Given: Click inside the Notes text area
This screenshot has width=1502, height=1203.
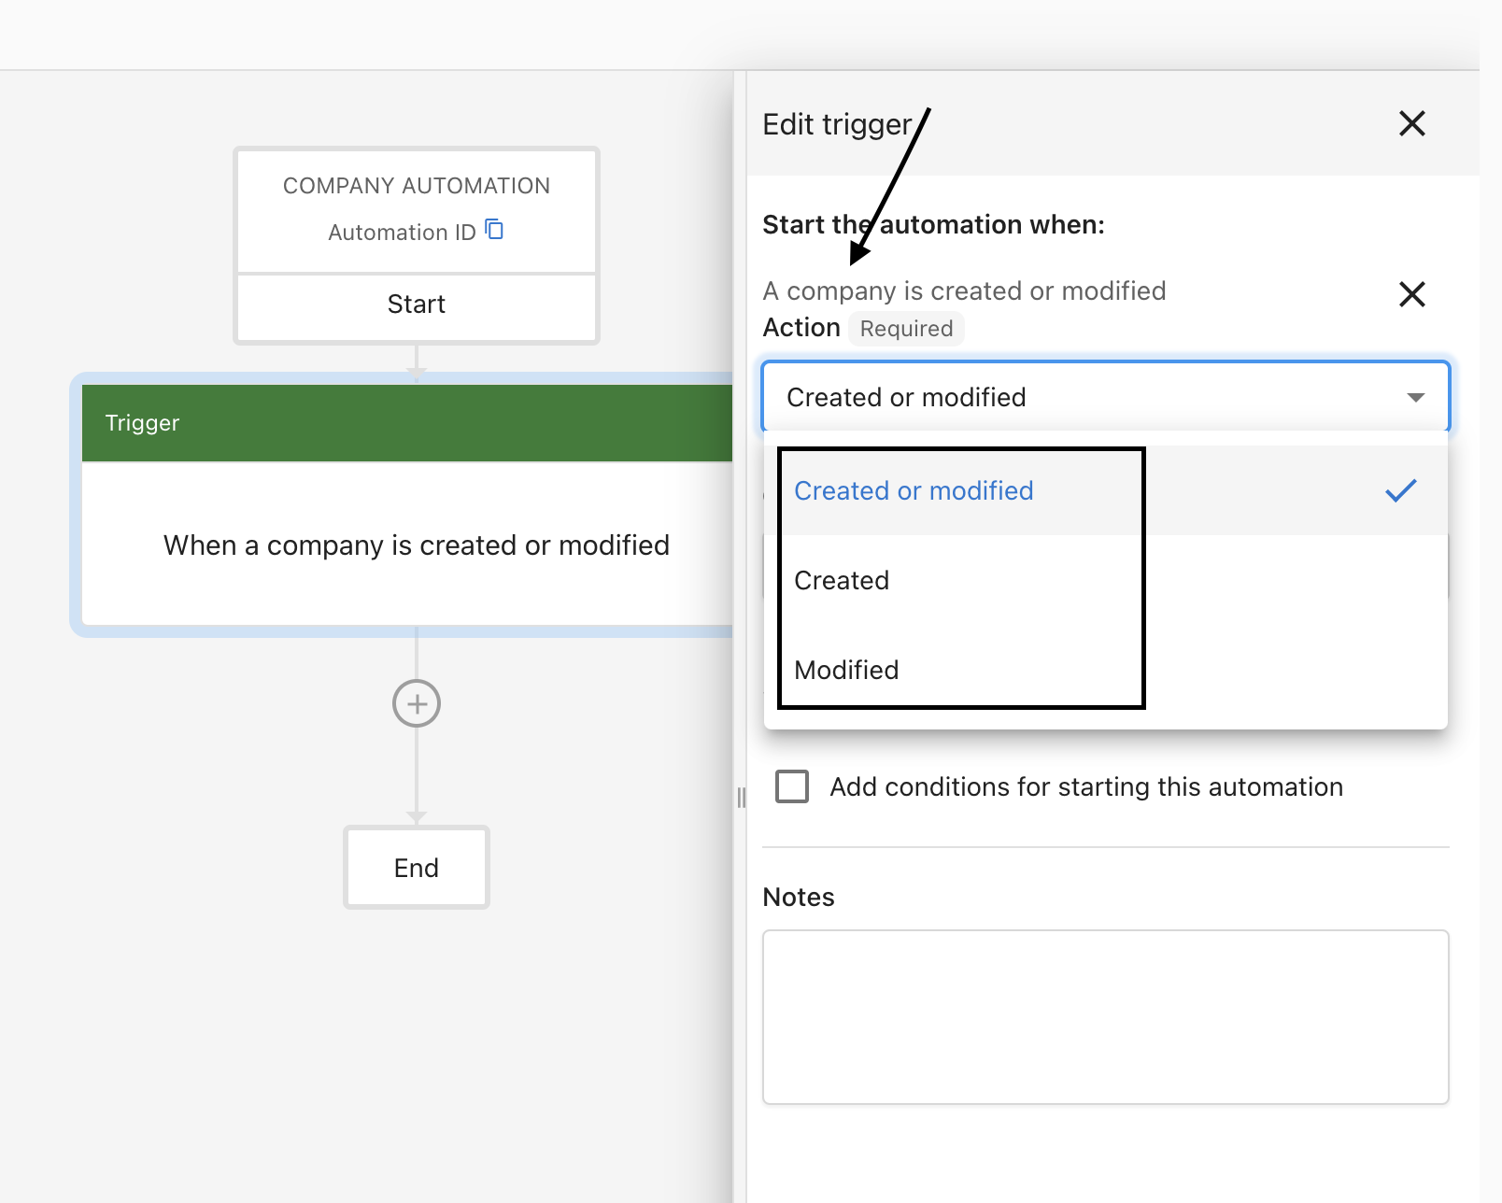Looking at the screenshot, I should coord(1105,1016).
